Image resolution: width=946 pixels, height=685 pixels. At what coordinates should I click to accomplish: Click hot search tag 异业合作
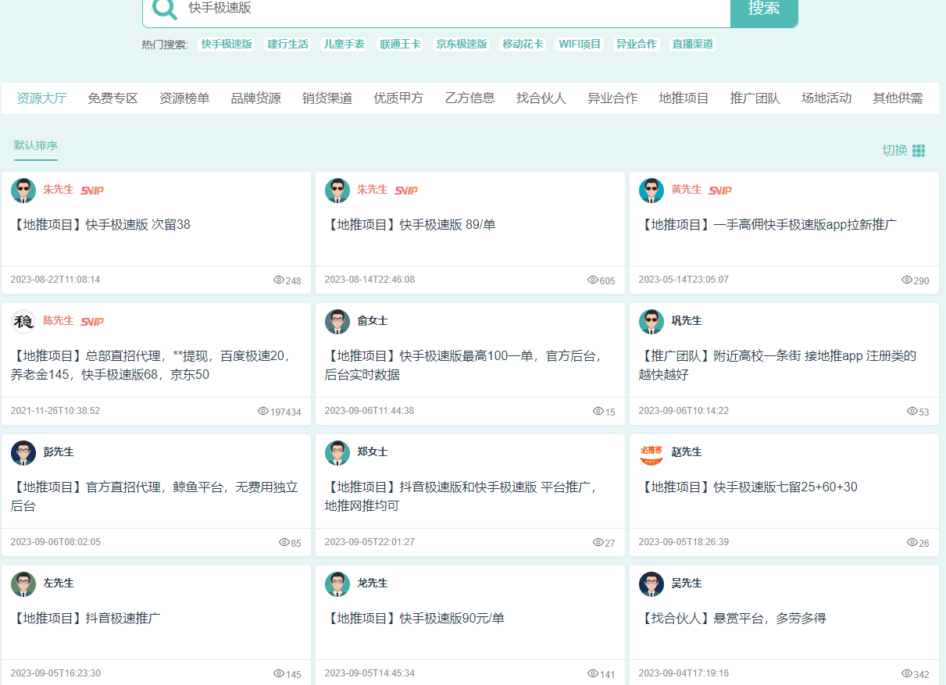click(x=637, y=45)
